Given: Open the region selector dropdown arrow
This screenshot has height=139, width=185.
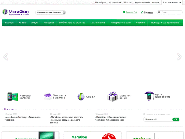Looking at the screenshot, I should [64, 12].
